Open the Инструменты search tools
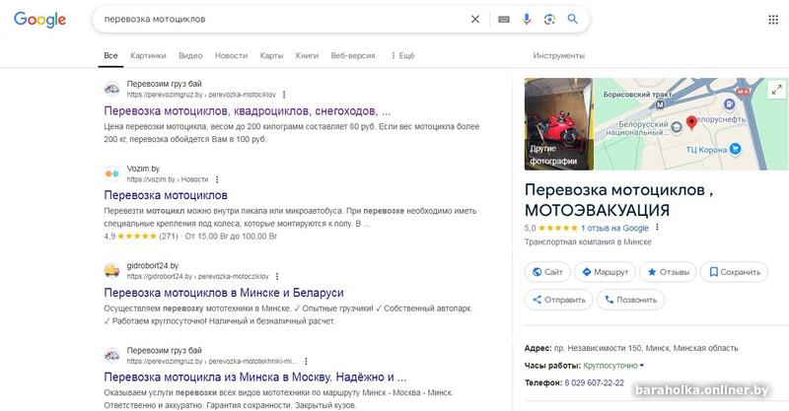Viewport: 789px width, 411px height. point(558,56)
